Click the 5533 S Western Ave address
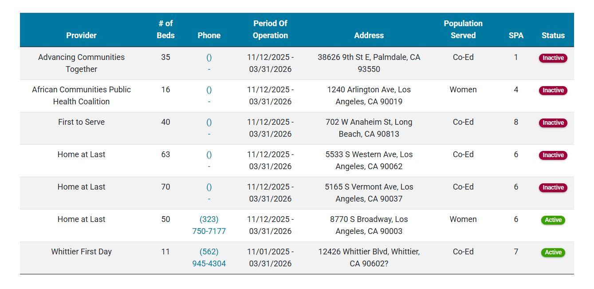 tap(369, 160)
